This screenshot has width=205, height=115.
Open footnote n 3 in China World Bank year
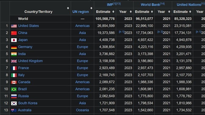click(160, 32)
